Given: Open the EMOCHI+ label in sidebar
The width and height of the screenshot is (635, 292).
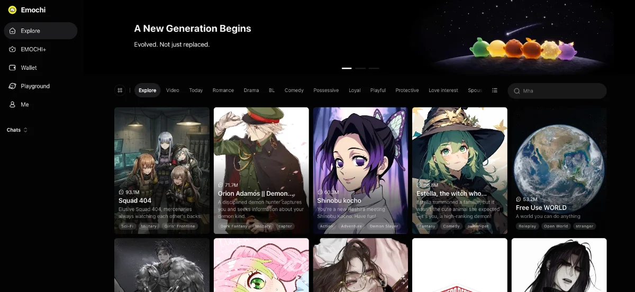Looking at the screenshot, I should click(33, 49).
